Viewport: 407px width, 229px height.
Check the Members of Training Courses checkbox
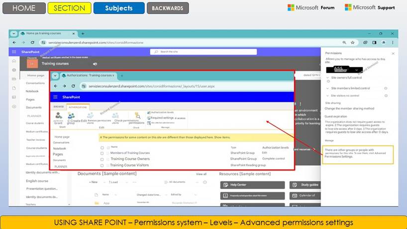point(102,153)
